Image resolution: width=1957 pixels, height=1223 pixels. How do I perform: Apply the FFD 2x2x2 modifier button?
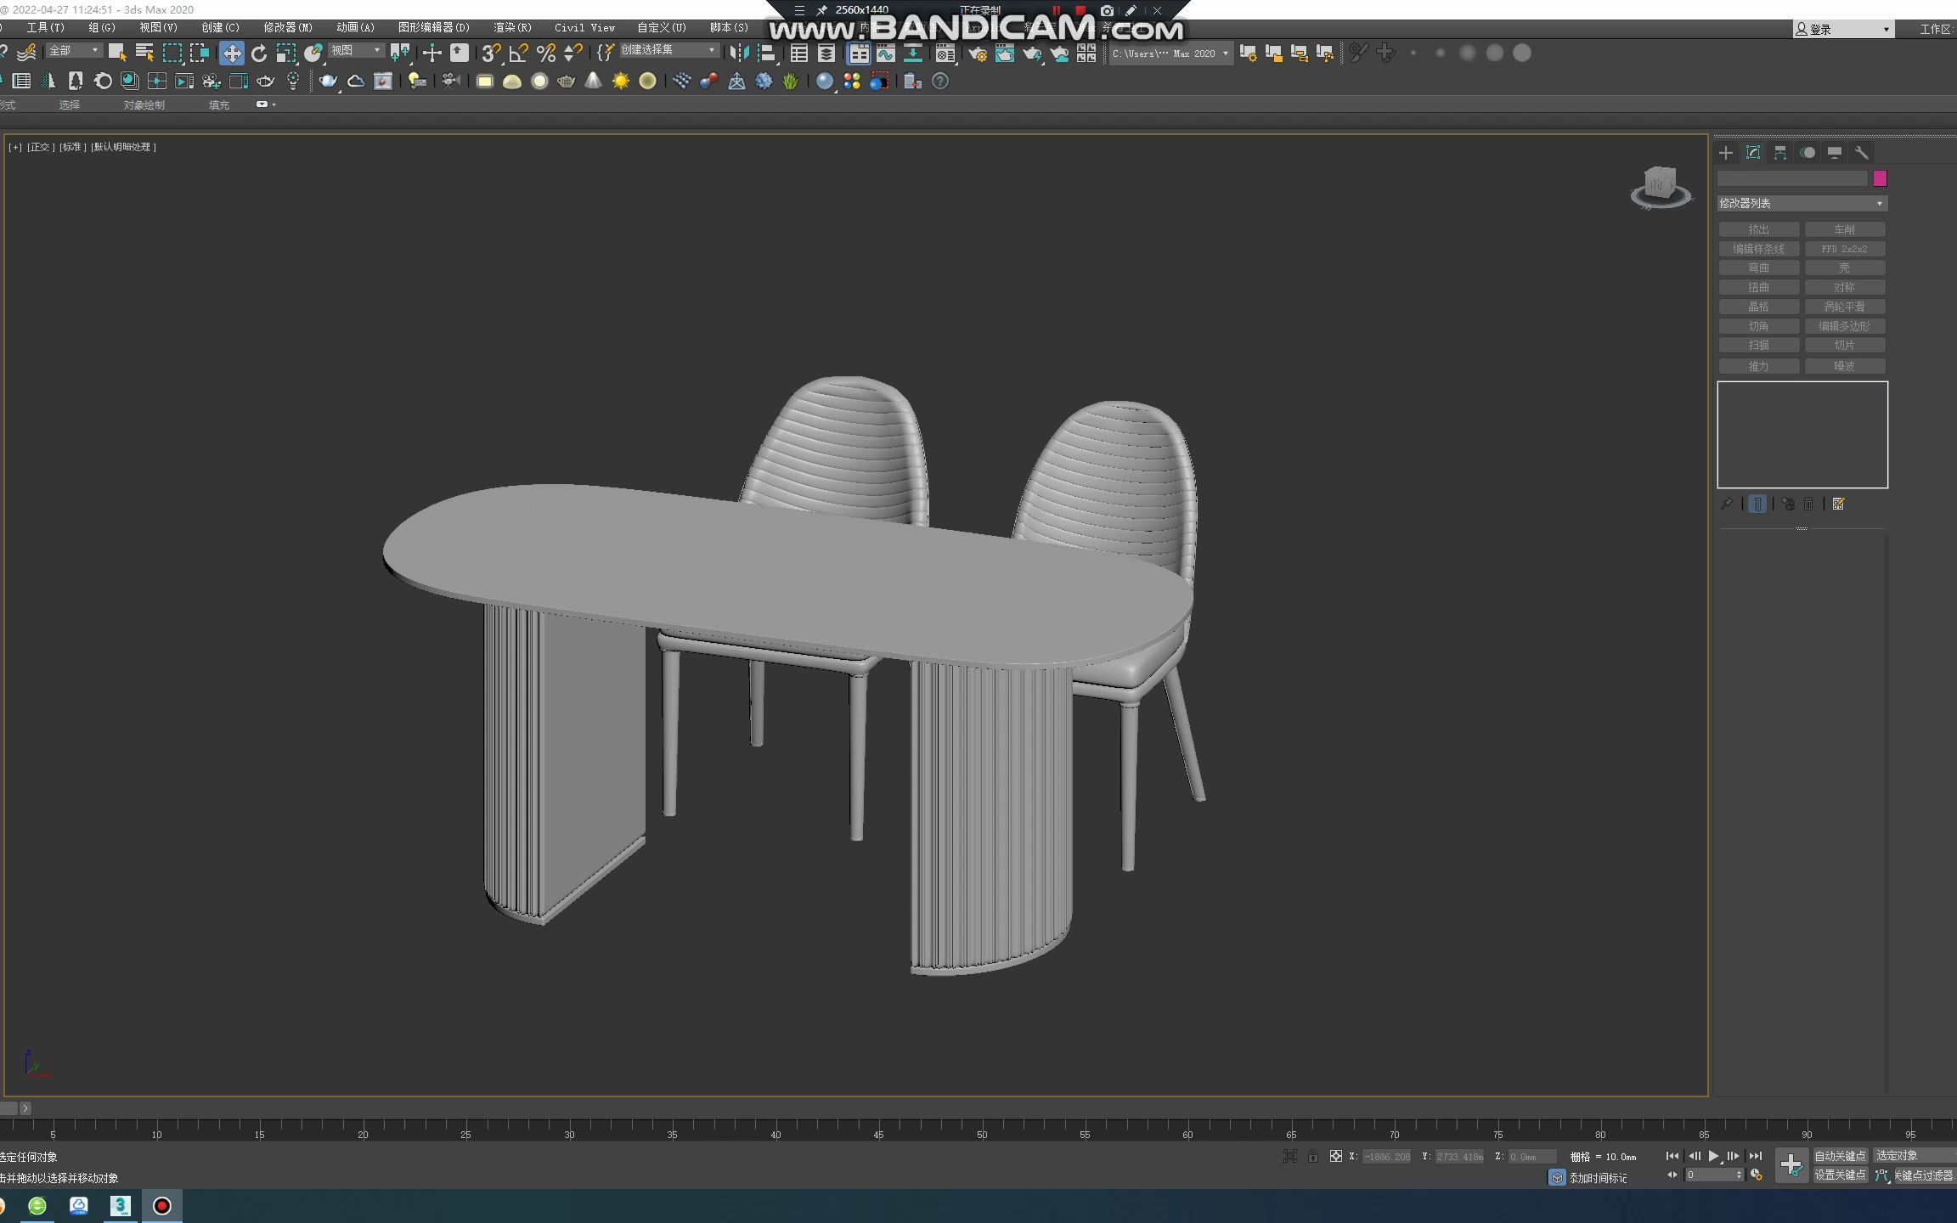(1845, 249)
